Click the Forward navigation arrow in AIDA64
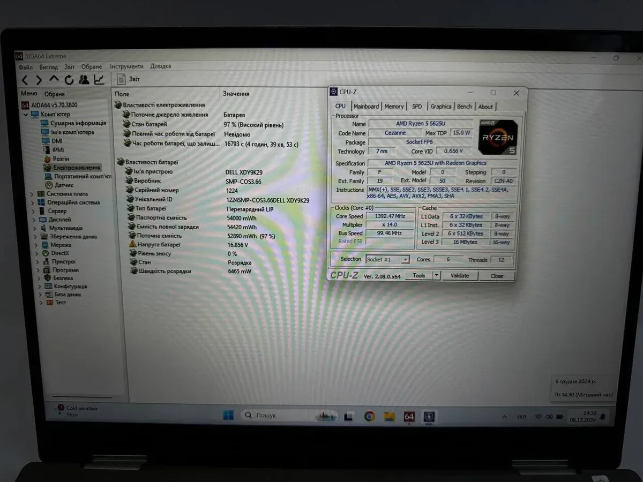This screenshot has height=482, width=643. click(39, 80)
